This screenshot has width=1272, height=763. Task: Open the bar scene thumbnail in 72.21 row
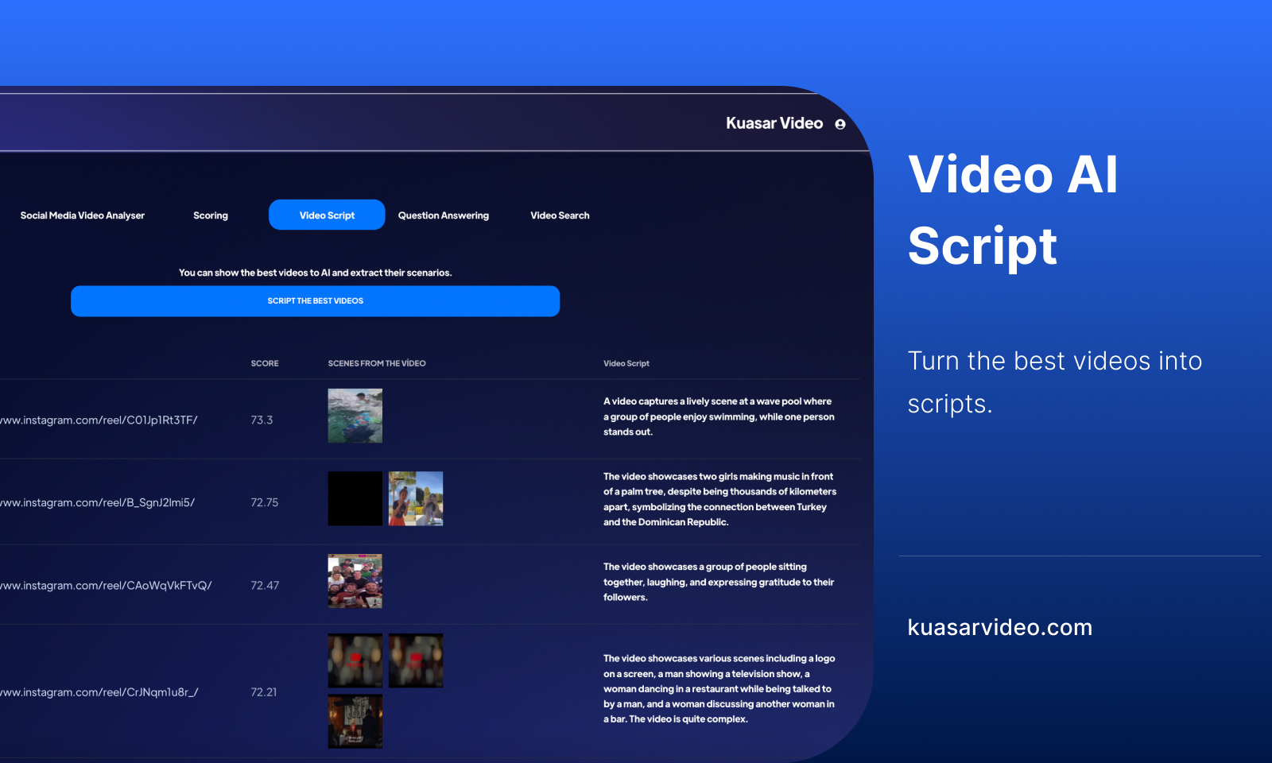pyautogui.click(x=355, y=722)
